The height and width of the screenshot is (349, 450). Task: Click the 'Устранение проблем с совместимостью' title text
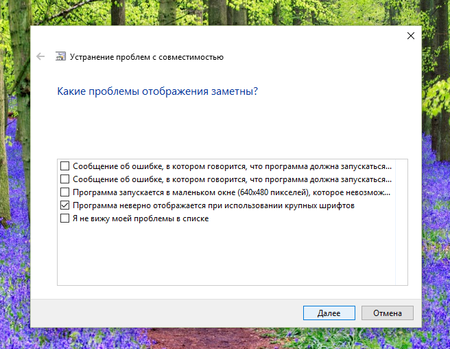pos(147,57)
